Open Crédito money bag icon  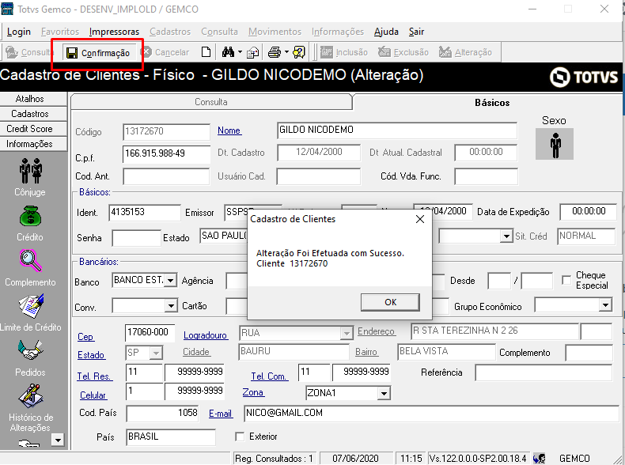click(30, 217)
